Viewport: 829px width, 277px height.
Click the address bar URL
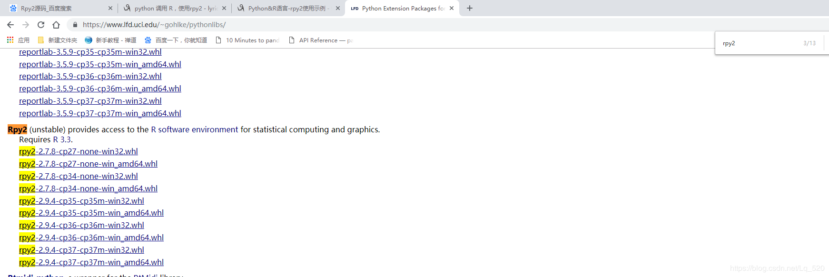[x=154, y=25]
